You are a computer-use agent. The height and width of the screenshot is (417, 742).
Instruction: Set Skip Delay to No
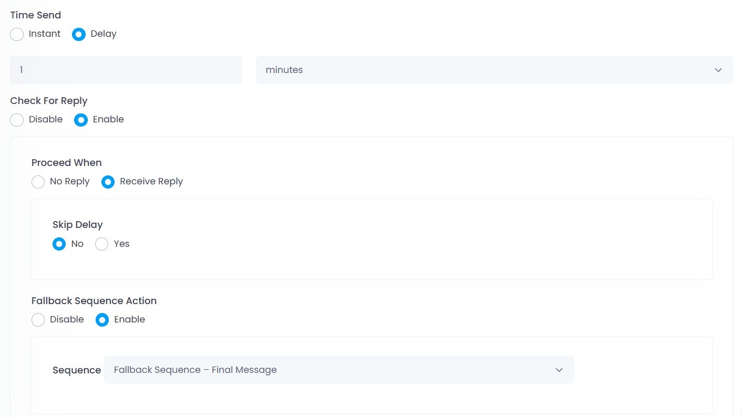coord(59,244)
